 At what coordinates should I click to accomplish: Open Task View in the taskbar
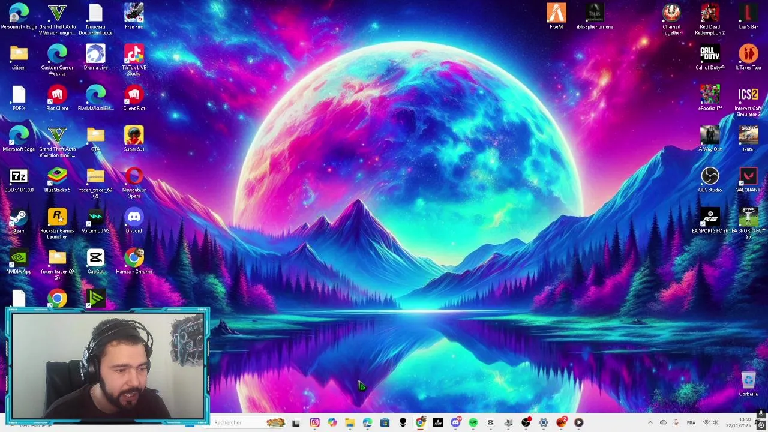[x=296, y=423]
